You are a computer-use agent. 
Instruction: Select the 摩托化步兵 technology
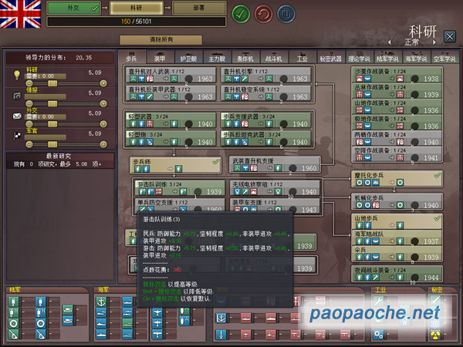[x=397, y=179]
